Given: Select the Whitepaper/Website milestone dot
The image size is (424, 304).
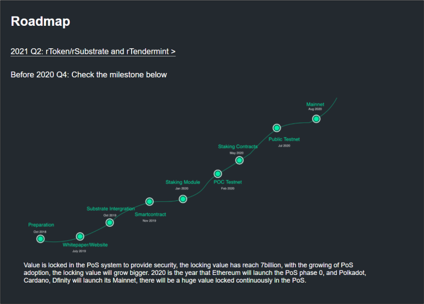Looking at the screenshot, I should (80, 237).
